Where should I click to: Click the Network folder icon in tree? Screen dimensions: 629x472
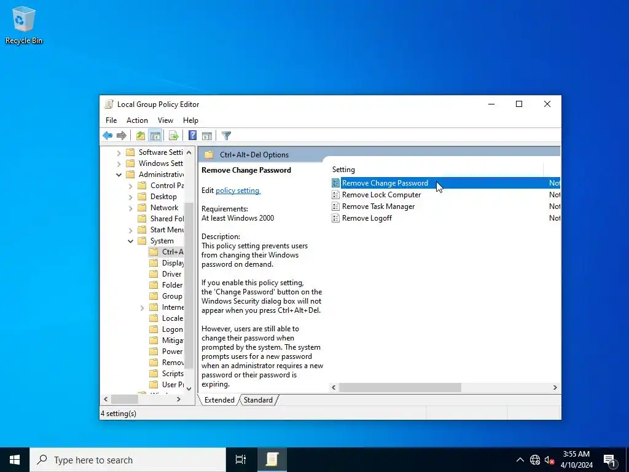tap(142, 208)
